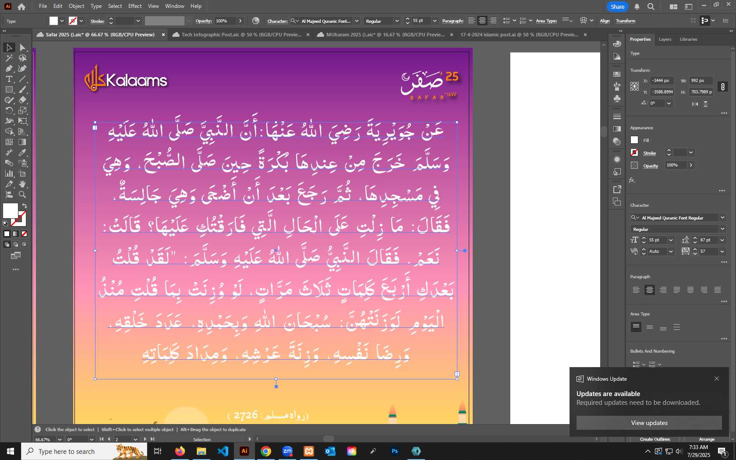Click the large white Fill box in toolbar
Screen dimensions: 736x460
pos(11,211)
